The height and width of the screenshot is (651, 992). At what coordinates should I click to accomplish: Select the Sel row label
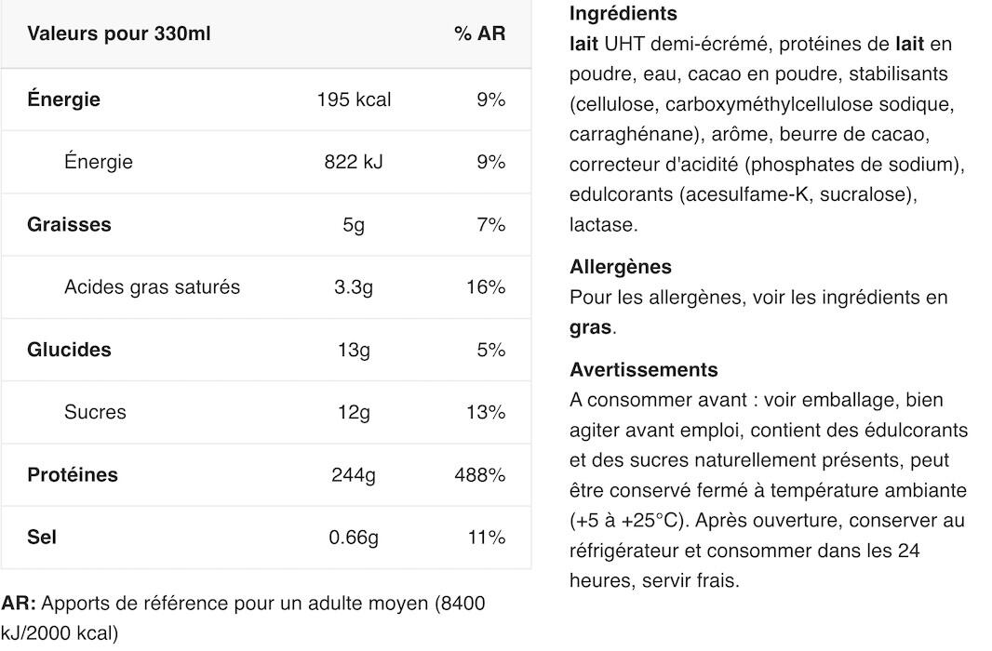pos(42,538)
